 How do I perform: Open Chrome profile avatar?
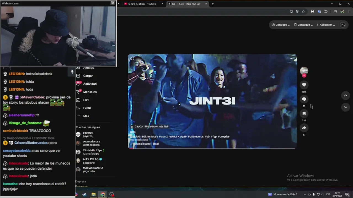coord(342,12)
